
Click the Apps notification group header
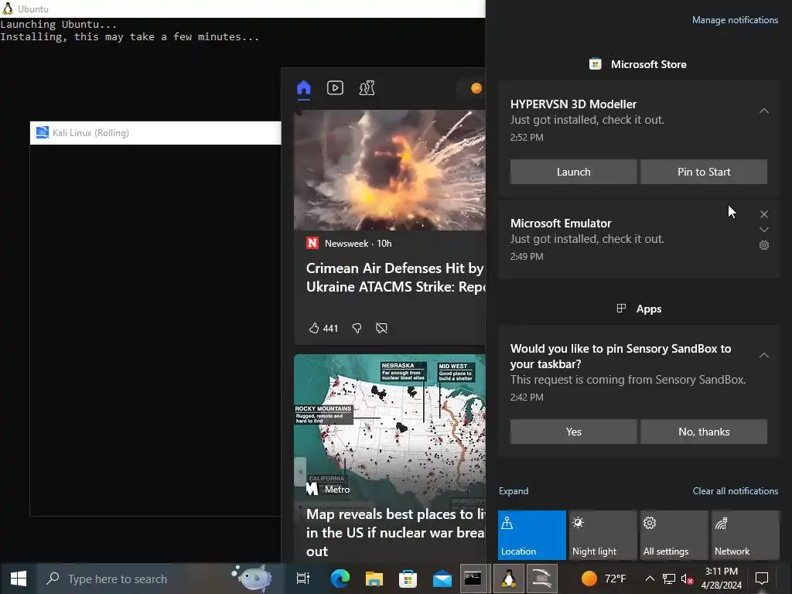pyautogui.click(x=639, y=309)
